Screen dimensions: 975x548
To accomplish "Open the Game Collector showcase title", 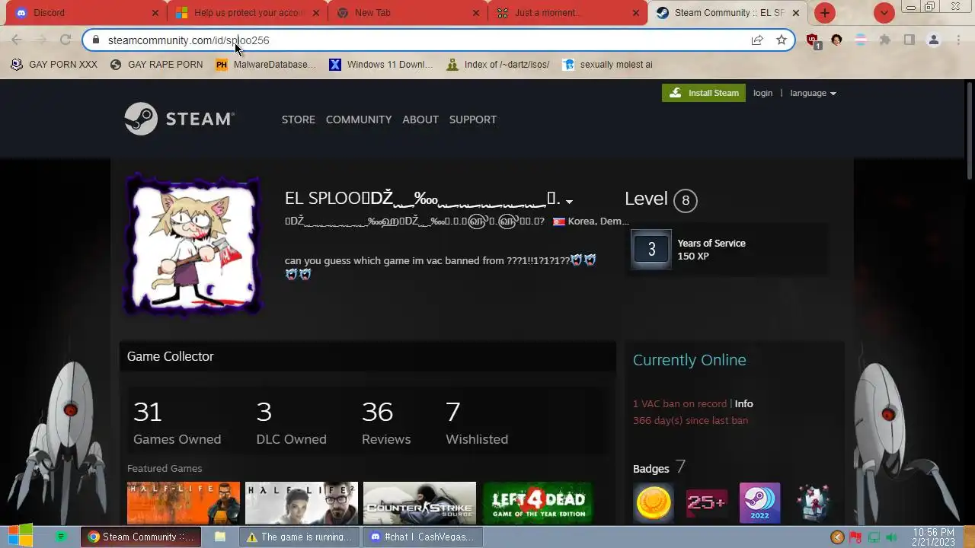I will point(171,356).
